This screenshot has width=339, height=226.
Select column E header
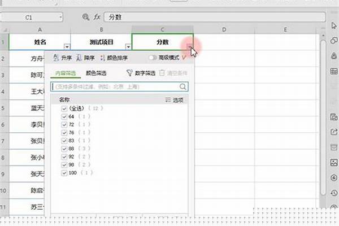(x=285, y=29)
